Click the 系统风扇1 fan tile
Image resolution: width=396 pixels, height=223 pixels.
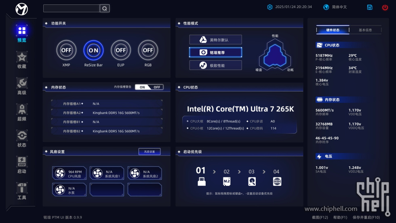(107, 173)
